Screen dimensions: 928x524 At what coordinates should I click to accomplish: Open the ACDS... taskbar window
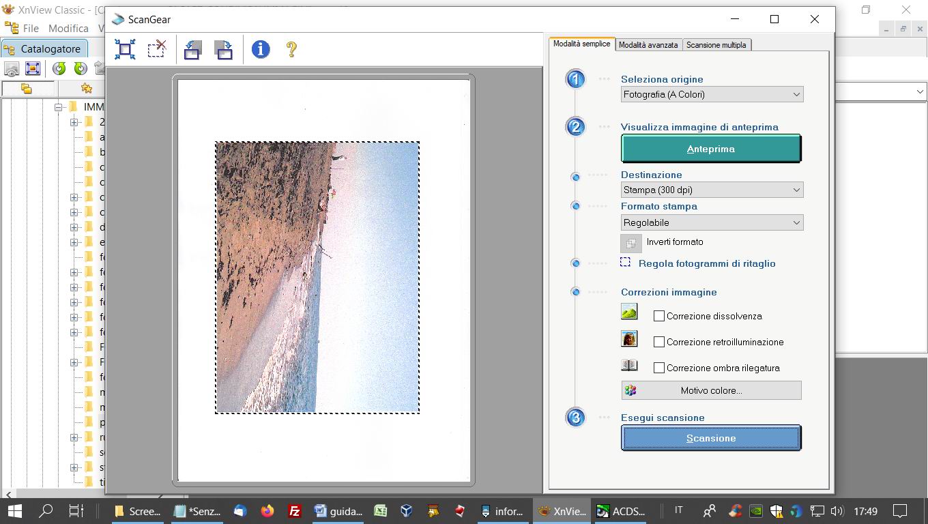coord(620,510)
